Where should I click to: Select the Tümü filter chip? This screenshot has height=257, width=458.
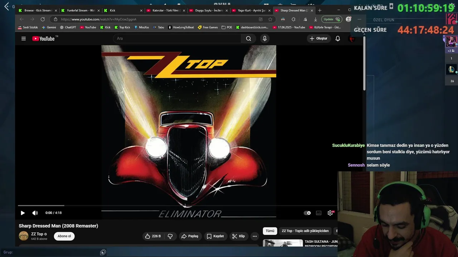tap(270, 231)
